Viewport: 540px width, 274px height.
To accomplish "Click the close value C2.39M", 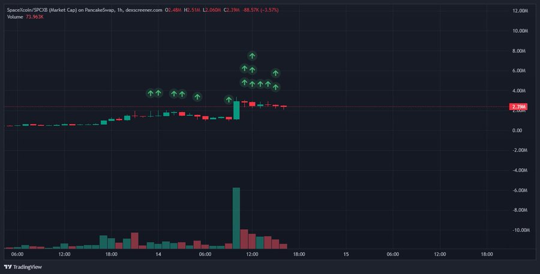I will coord(232,10).
